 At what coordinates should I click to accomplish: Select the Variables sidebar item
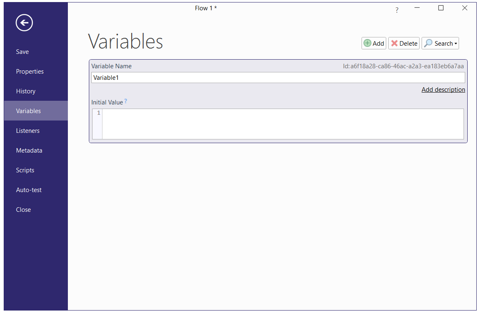pyautogui.click(x=28, y=111)
